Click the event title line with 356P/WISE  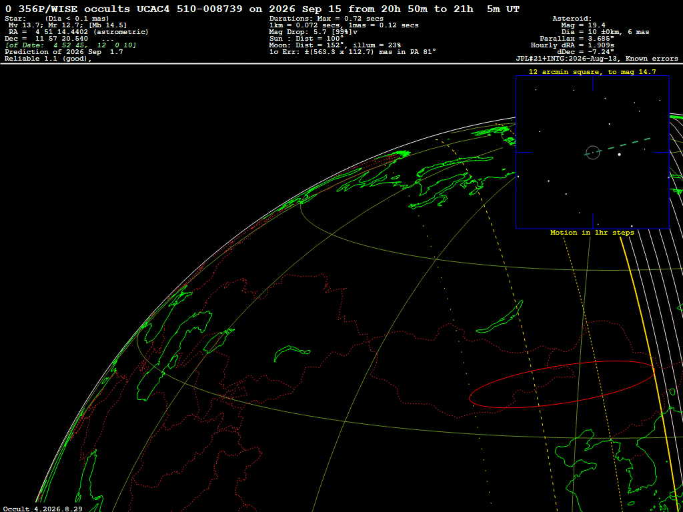tap(262, 9)
